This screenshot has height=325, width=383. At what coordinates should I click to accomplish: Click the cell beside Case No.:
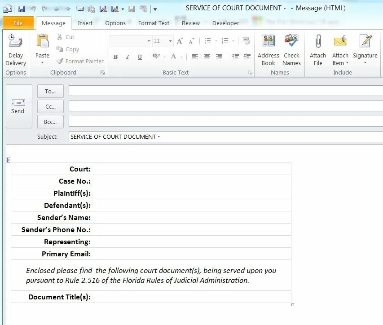coord(193,181)
